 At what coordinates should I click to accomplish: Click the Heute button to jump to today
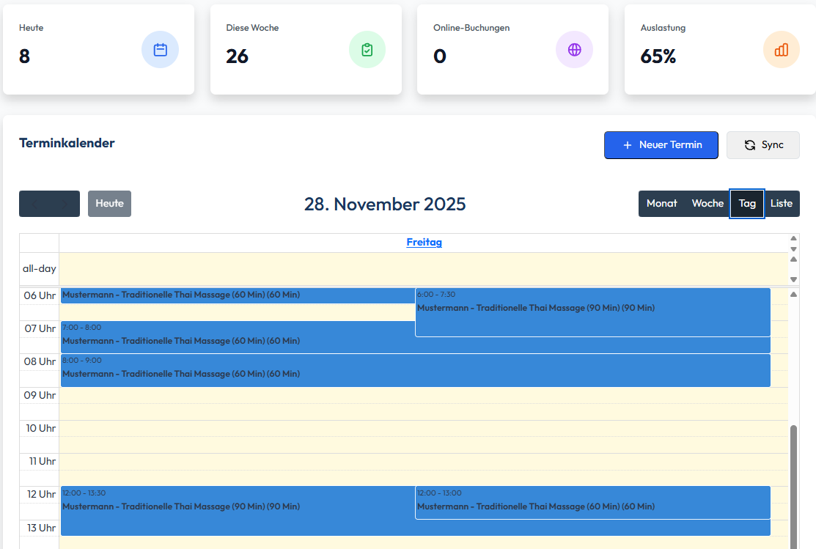click(x=109, y=203)
